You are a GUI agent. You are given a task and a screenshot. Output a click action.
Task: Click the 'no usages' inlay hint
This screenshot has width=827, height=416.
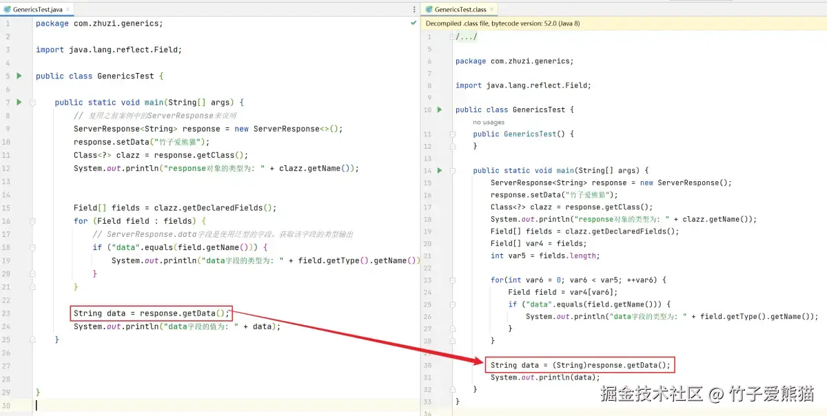(489, 122)
